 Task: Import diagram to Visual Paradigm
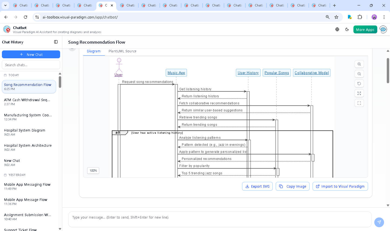pyautogui.click(x=340, y=186)
